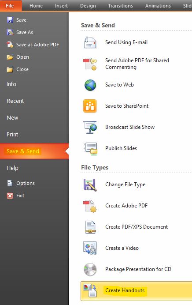The height and width of the screenshot is (305, 192).
Task: Click the Broadcast Slide Show icon
Action: (x=90, y=127)
